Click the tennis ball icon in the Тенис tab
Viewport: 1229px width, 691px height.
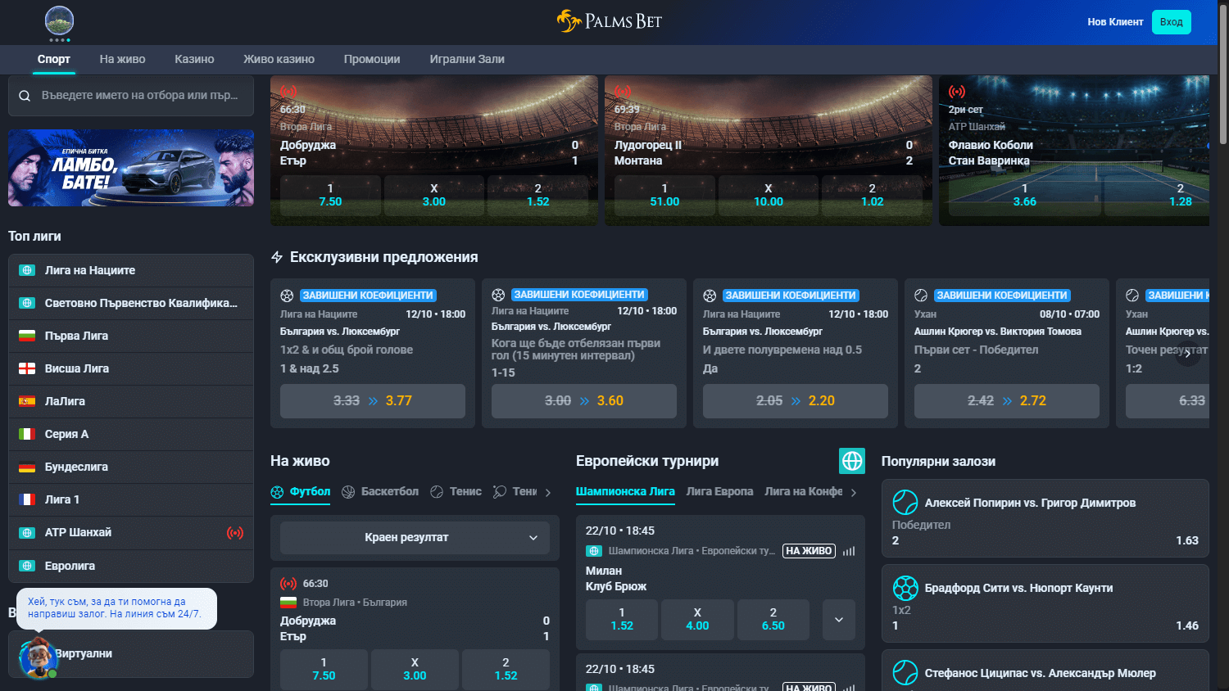pos(437,492)
